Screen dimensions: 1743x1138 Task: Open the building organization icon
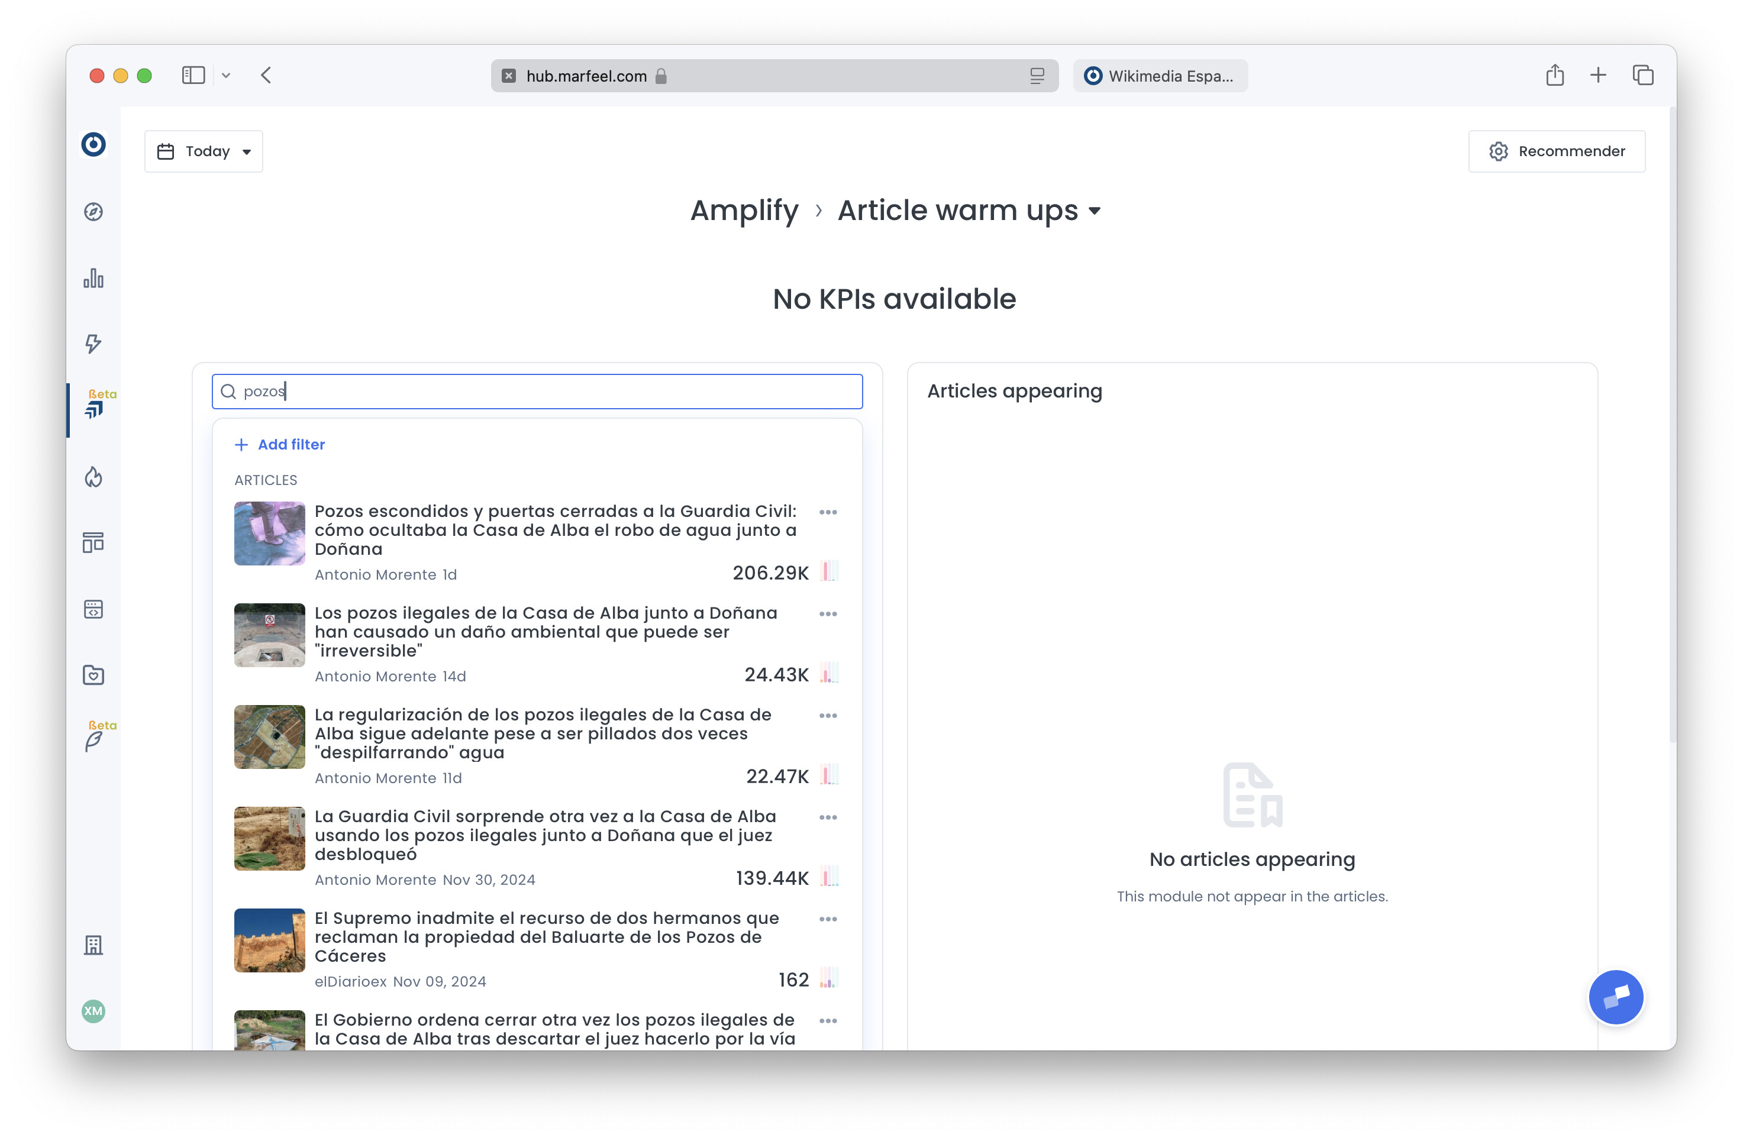coord(93,945)
